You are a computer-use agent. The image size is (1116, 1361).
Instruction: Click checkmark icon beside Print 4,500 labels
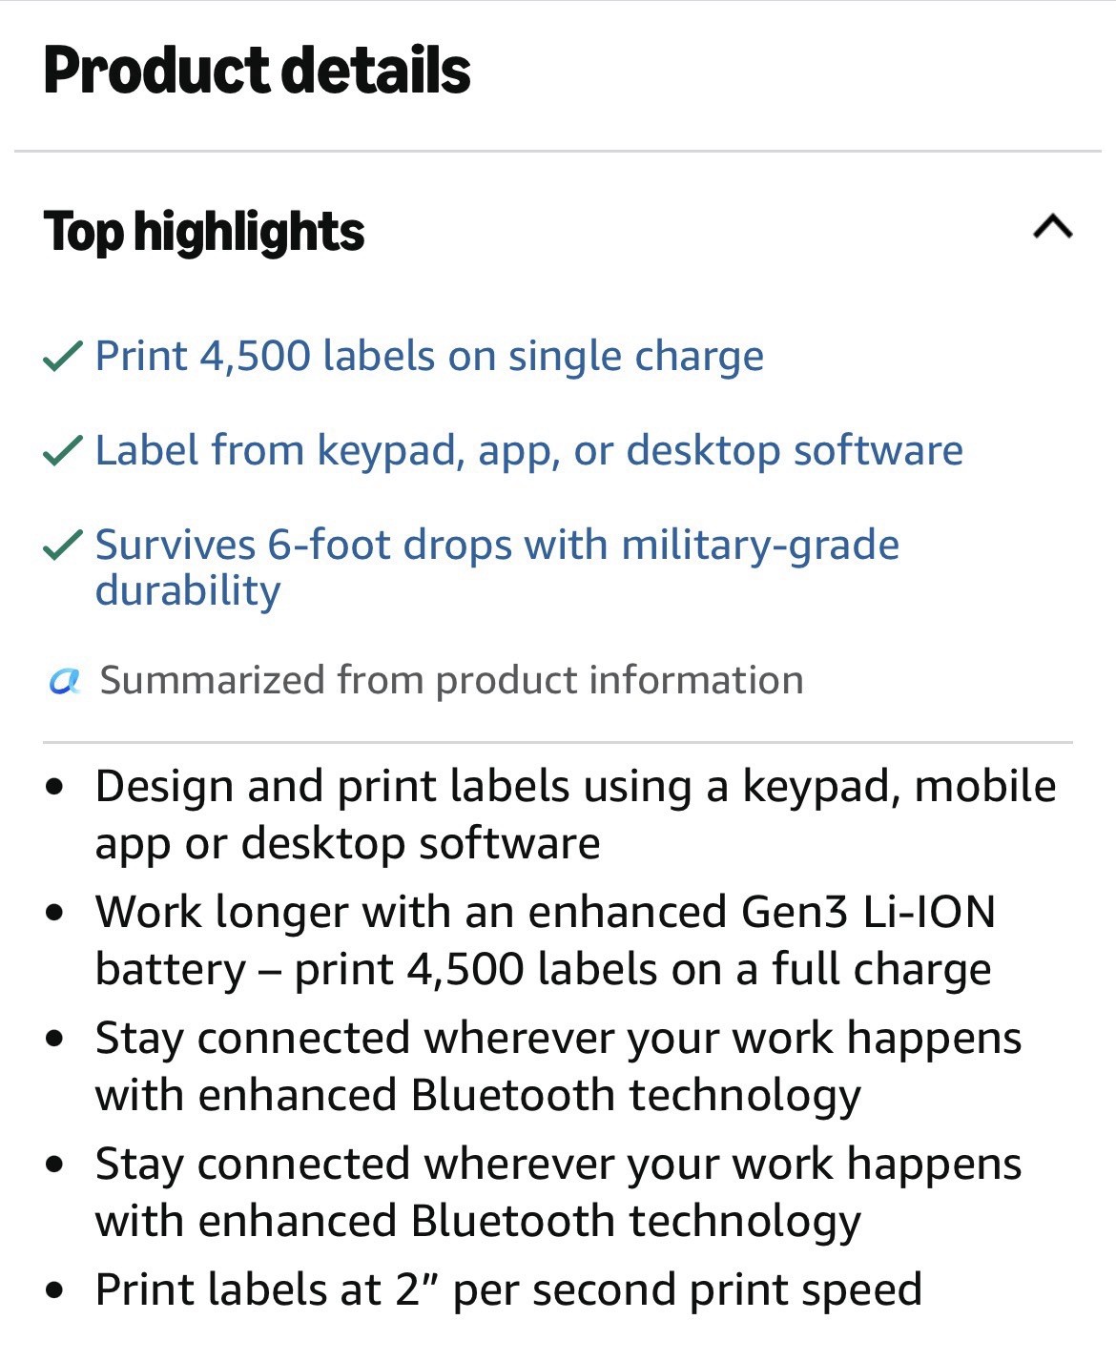(63, 358)
